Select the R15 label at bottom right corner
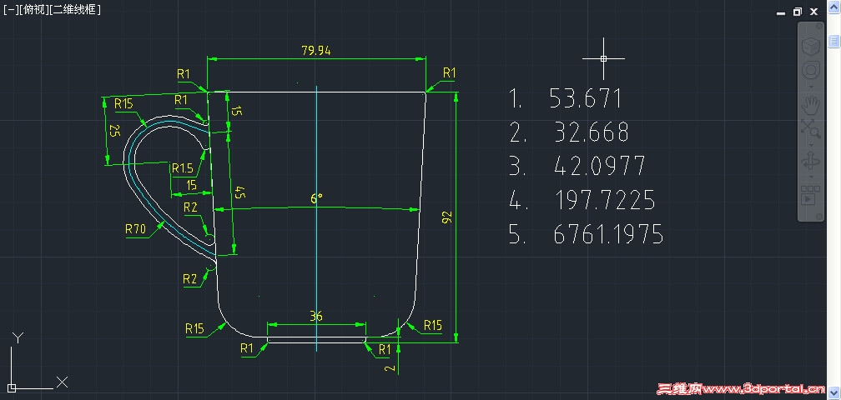841x400 pixels. (x=432, y=325)
